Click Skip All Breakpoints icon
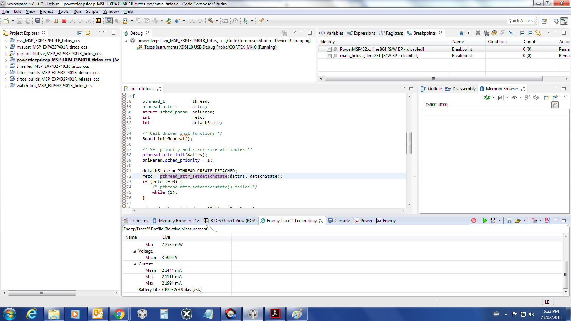 [511, 33]
